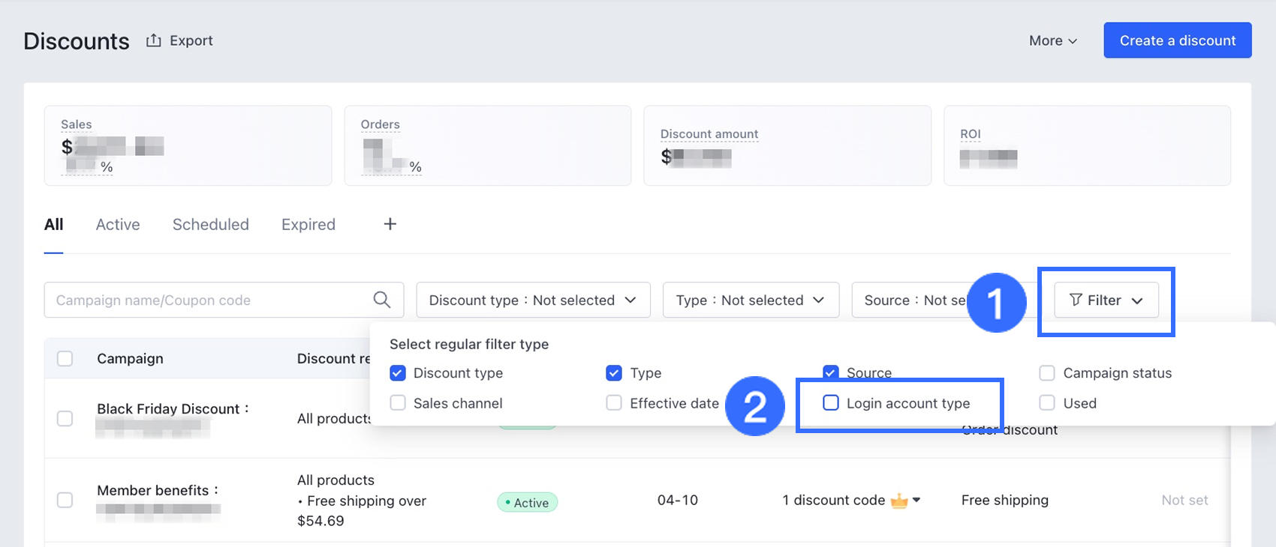
Task: Check the Sales channel filter option
Action: click(x=398, y=403)
